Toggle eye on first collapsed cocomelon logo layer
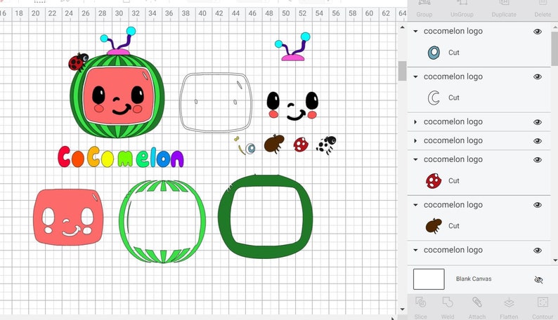This screenshot has height=320, width=558. (538, 122)
